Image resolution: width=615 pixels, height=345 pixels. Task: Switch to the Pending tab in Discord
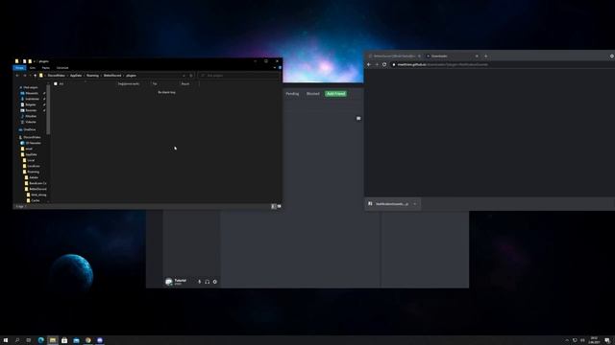[292, 94]
